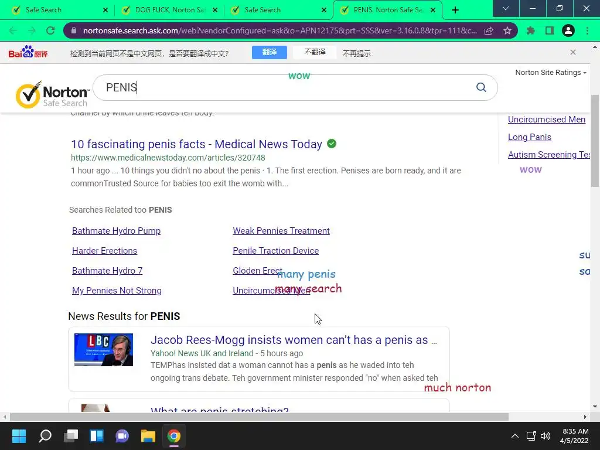The image size is (600, 450).
Task: Open the clock showing 8:35 AM
Action: tap(574, 436)
